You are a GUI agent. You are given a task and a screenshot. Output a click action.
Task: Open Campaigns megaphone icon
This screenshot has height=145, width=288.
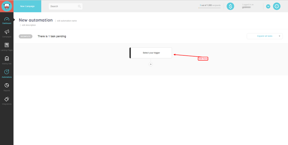pyautogui.click(x=7, y=32)
